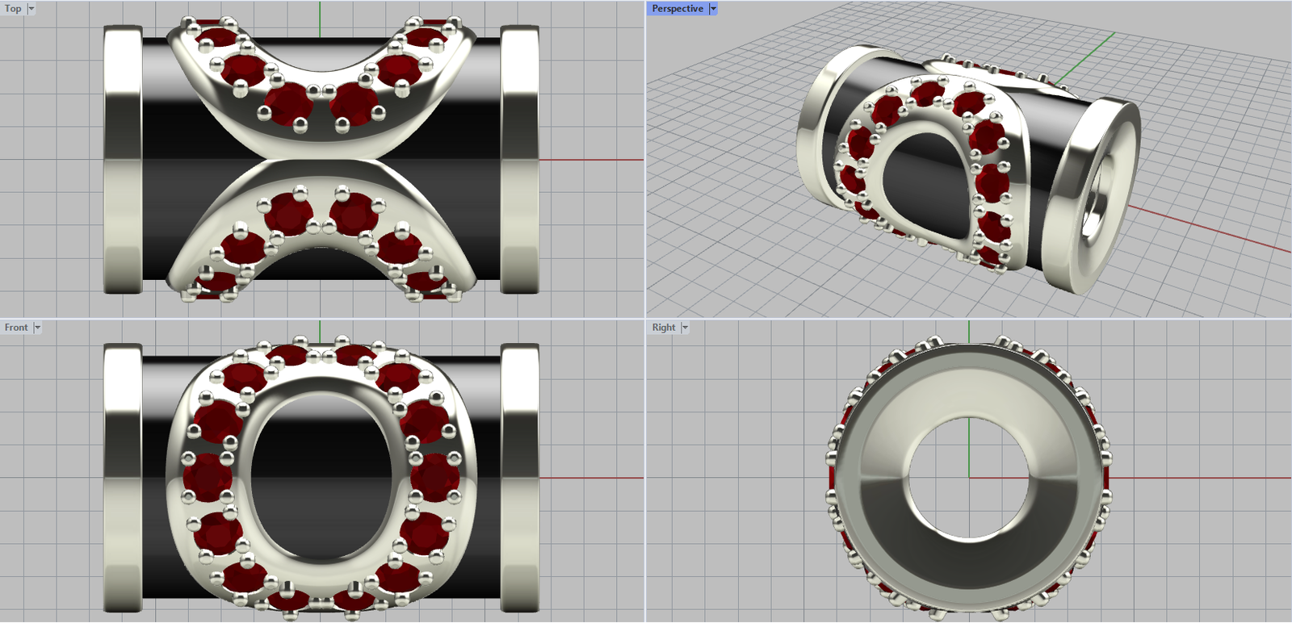Expand the Right viewport dropdown arrow
Screen dimensions: 1292x623
(685, 328)
